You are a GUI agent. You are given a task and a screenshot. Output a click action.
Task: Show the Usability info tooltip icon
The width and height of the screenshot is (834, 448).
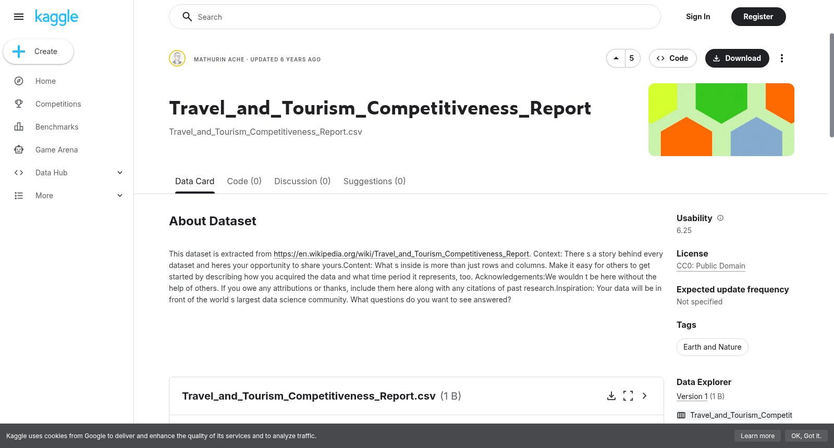[720, 218]
